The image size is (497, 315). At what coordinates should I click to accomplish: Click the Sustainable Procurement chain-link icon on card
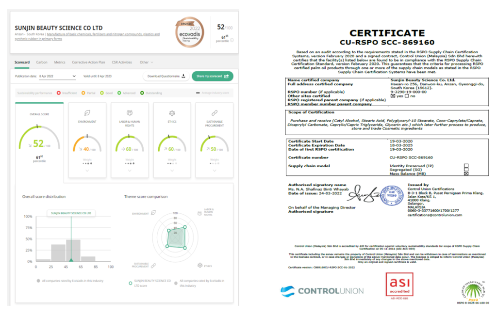(x=214, y=112)
